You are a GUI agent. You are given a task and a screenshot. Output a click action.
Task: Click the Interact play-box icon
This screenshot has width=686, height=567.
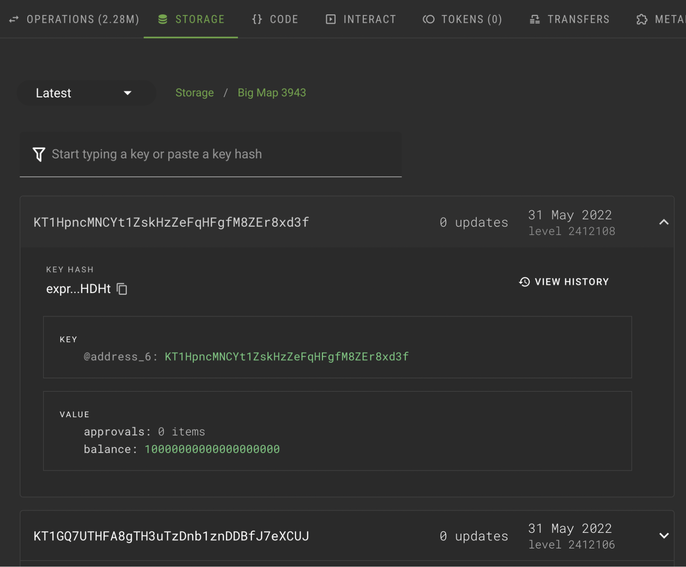[x=330, y=19]
